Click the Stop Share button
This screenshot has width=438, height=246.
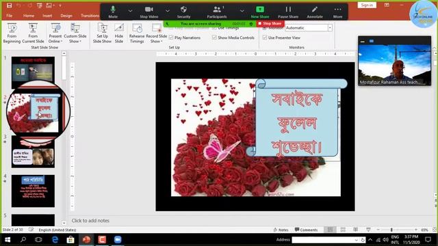point(270,23)
